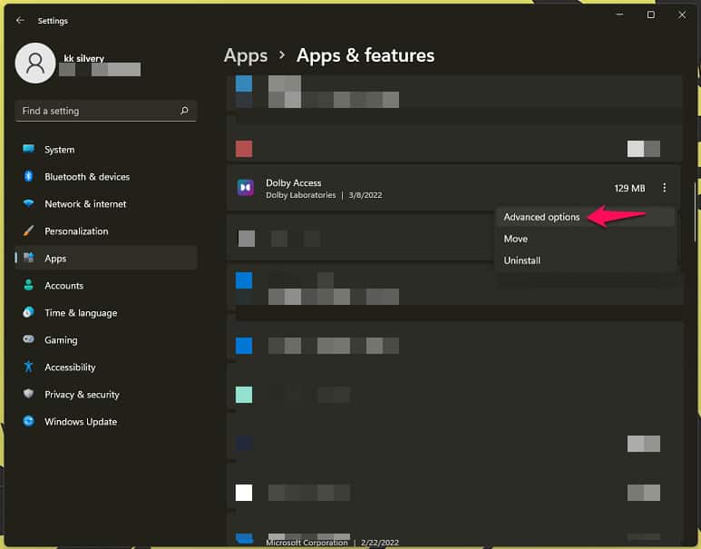Click into the Find a setting field
Screen dimensions: 701x549
coord(95,111)
